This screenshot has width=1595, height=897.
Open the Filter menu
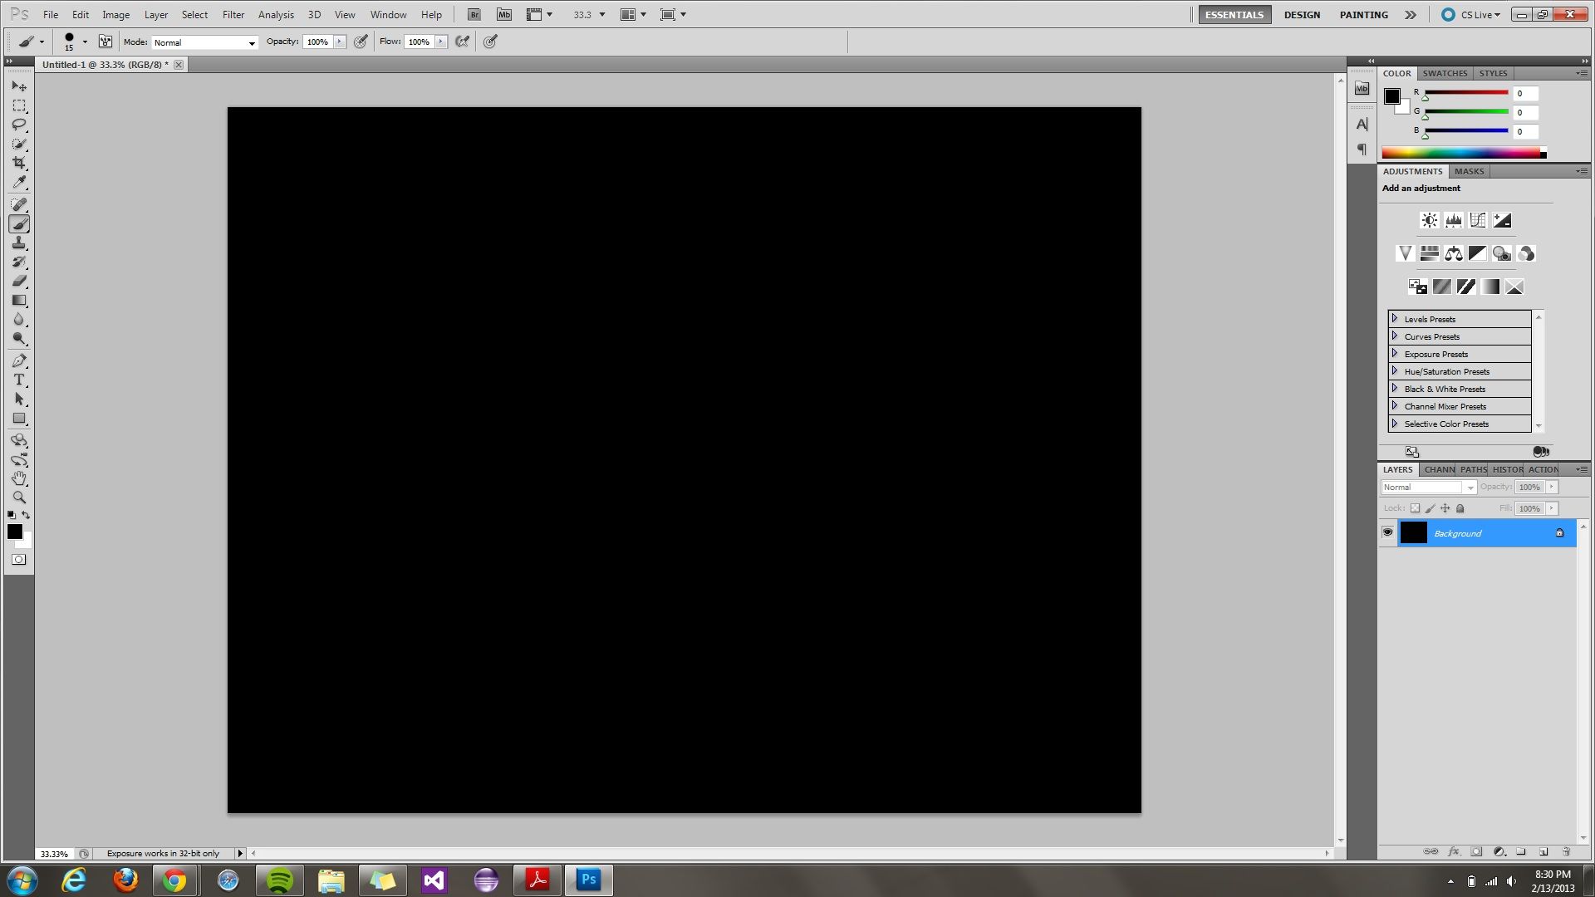pyautogui.click(x=233, y=15)
